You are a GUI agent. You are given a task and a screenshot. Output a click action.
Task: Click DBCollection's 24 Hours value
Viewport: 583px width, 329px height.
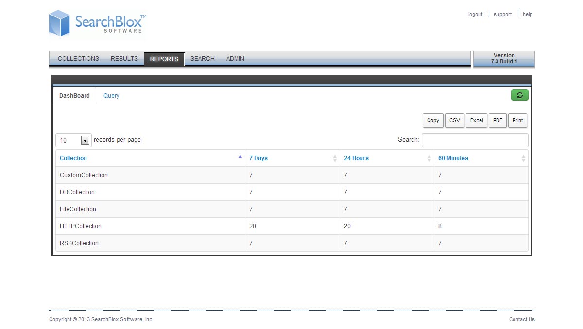tap(345, 192)
